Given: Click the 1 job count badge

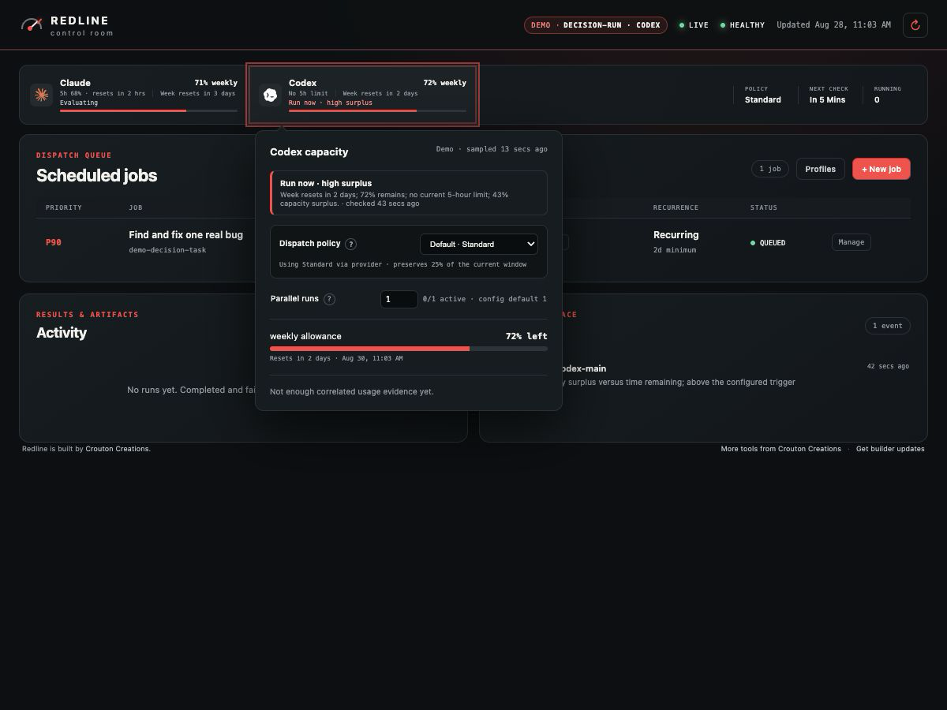Looking at the screenshot, I should [x=770, y=169].
